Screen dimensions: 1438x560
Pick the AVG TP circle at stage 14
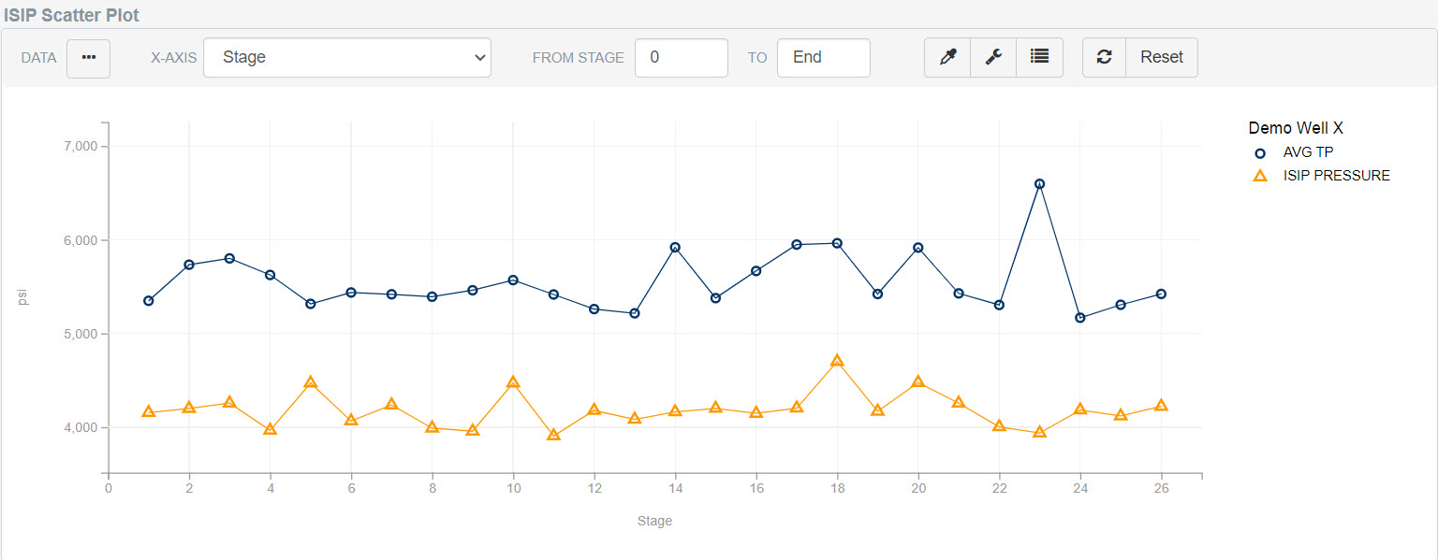(x=675, y=248)
